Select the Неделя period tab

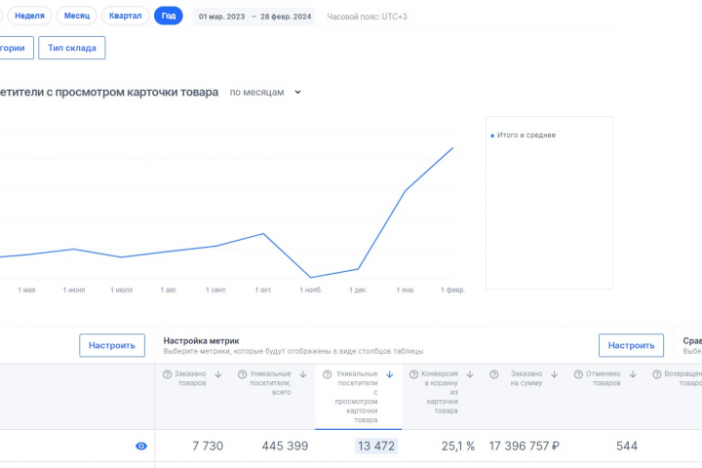[29, 16]
